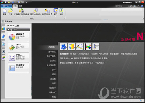145x103 pixels.
Task: Open the 菜单 menu dropdown button
Action: 7,21
